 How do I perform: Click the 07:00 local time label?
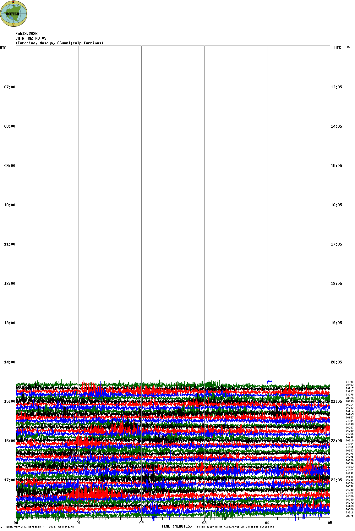9,87
